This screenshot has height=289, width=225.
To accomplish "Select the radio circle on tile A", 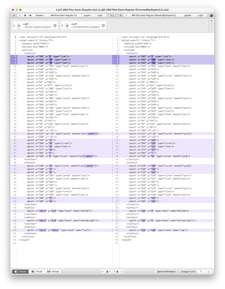I will click(55, 26).
